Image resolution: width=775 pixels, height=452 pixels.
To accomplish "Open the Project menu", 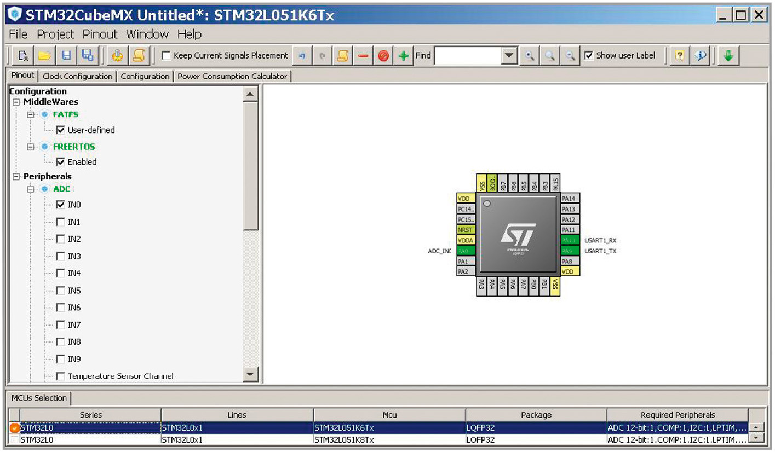I will click(55, 34).
